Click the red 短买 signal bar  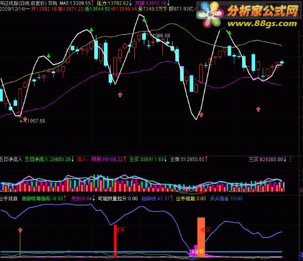click(115, 241)
